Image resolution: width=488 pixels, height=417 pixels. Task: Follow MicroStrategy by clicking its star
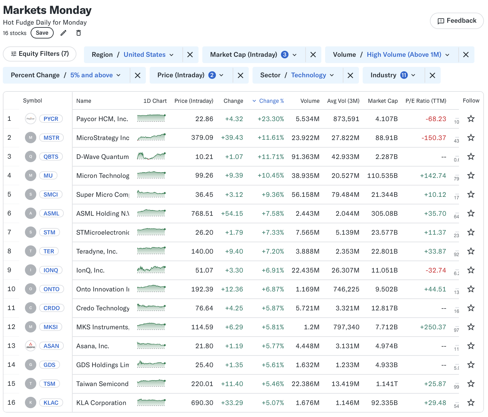coord(471,138)
